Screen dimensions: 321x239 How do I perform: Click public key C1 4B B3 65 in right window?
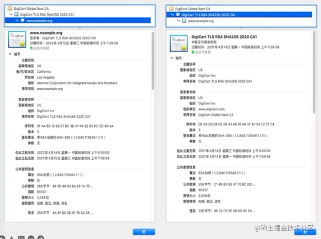(x=227, y=184)
